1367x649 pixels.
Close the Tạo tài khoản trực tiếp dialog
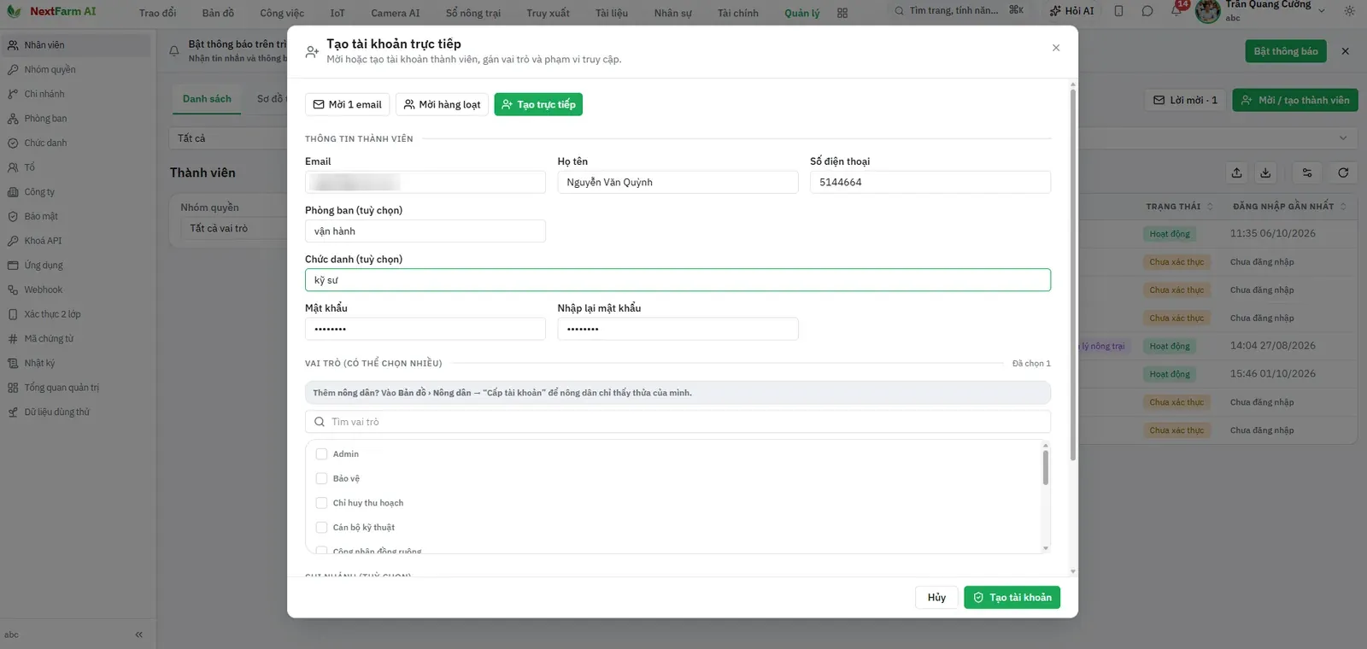[1056, 48]
